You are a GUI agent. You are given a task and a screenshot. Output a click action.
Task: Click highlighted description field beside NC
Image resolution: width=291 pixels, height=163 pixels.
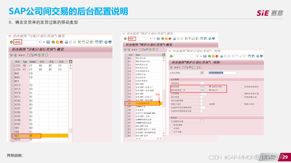click(222, 73)
